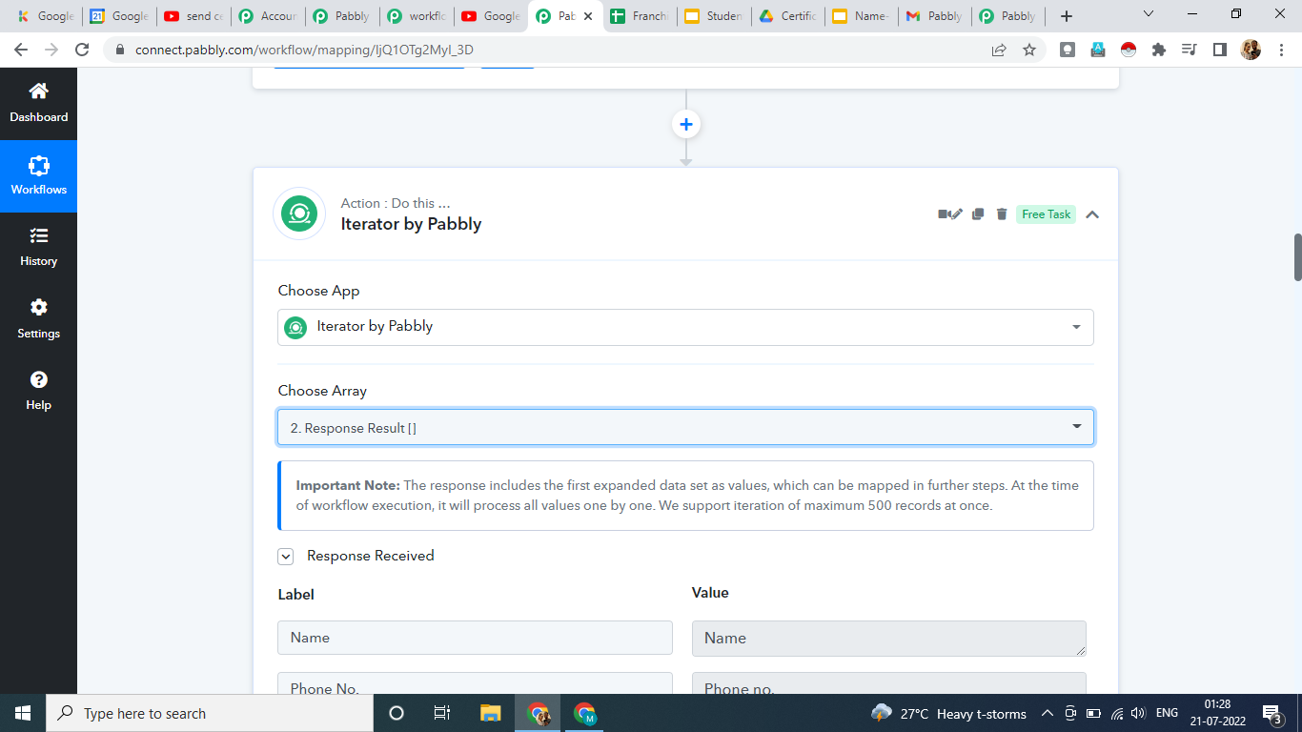This screenshot has height=732, width=1302.
Task: Open the Chrome three-dot menu
Action: 1281,50
